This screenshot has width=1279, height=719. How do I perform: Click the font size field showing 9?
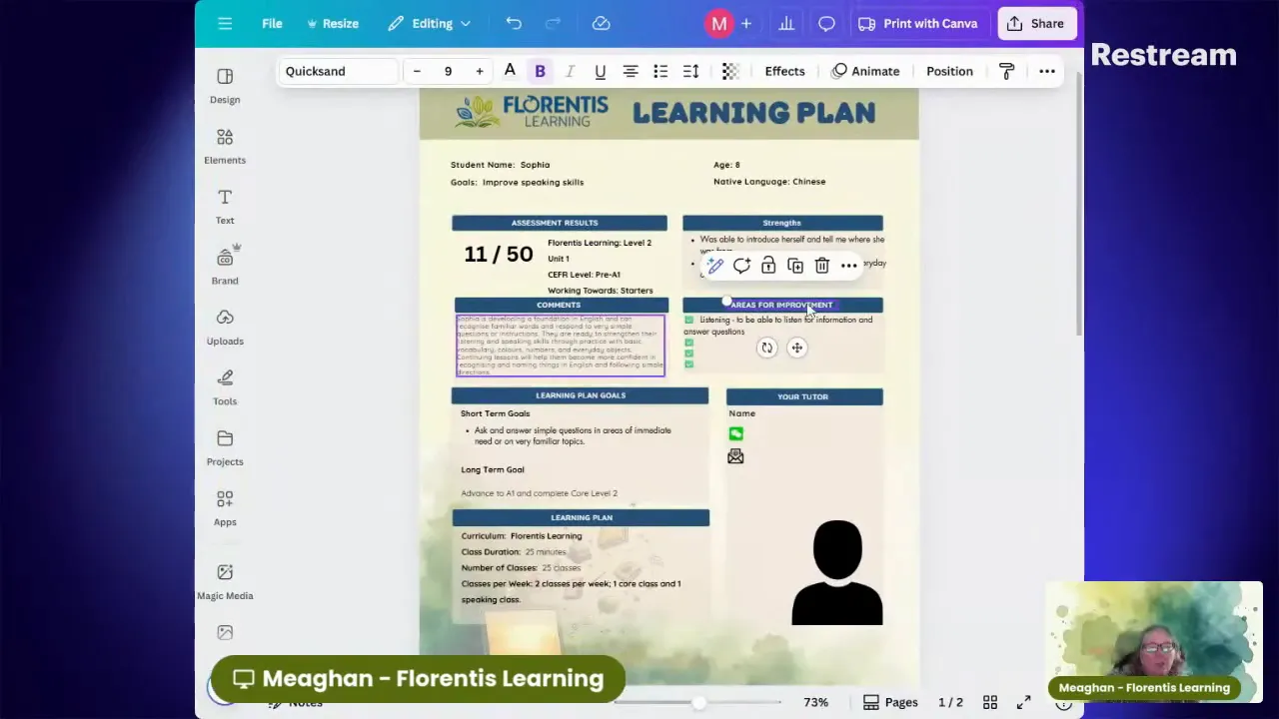coord(448,71)
